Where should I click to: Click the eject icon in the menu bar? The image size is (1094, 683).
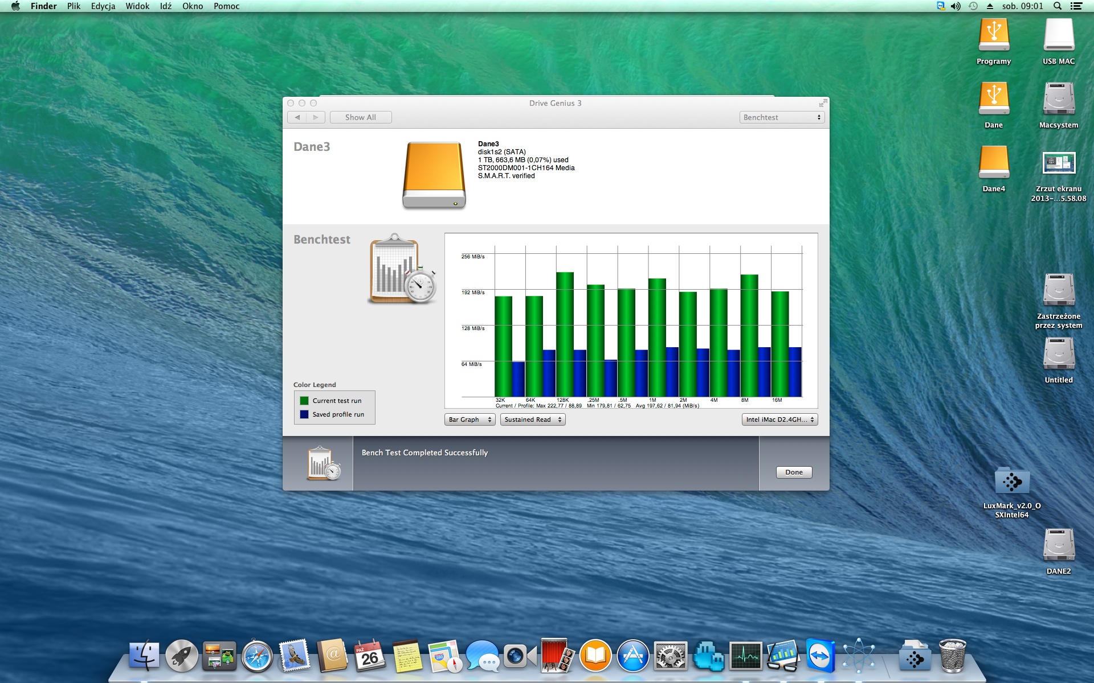coord(990,6)
